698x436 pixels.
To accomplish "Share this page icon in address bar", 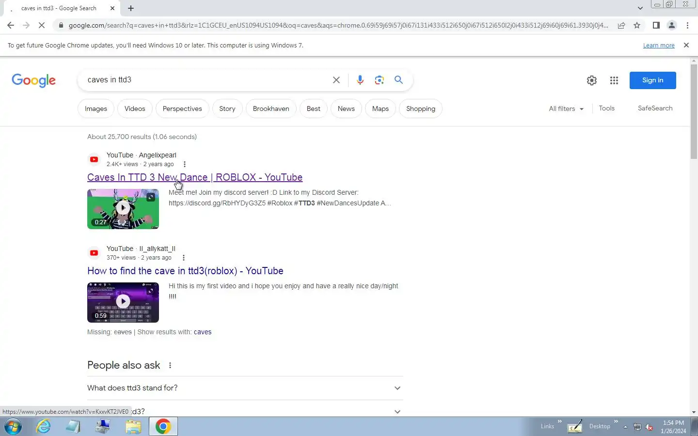I will pyautogui.click(x=621, y=25).
